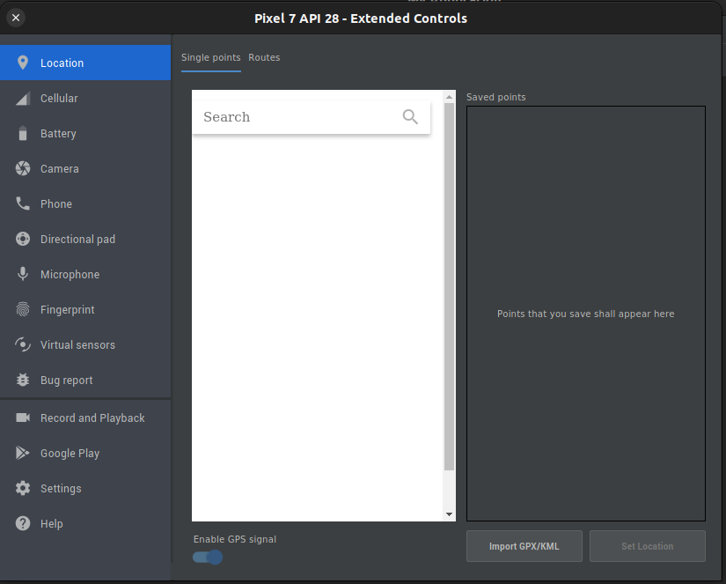Click the search magnifier icon
Image resolution: width=726 pixels, height=584 pixels.
[x=410, y=116]
